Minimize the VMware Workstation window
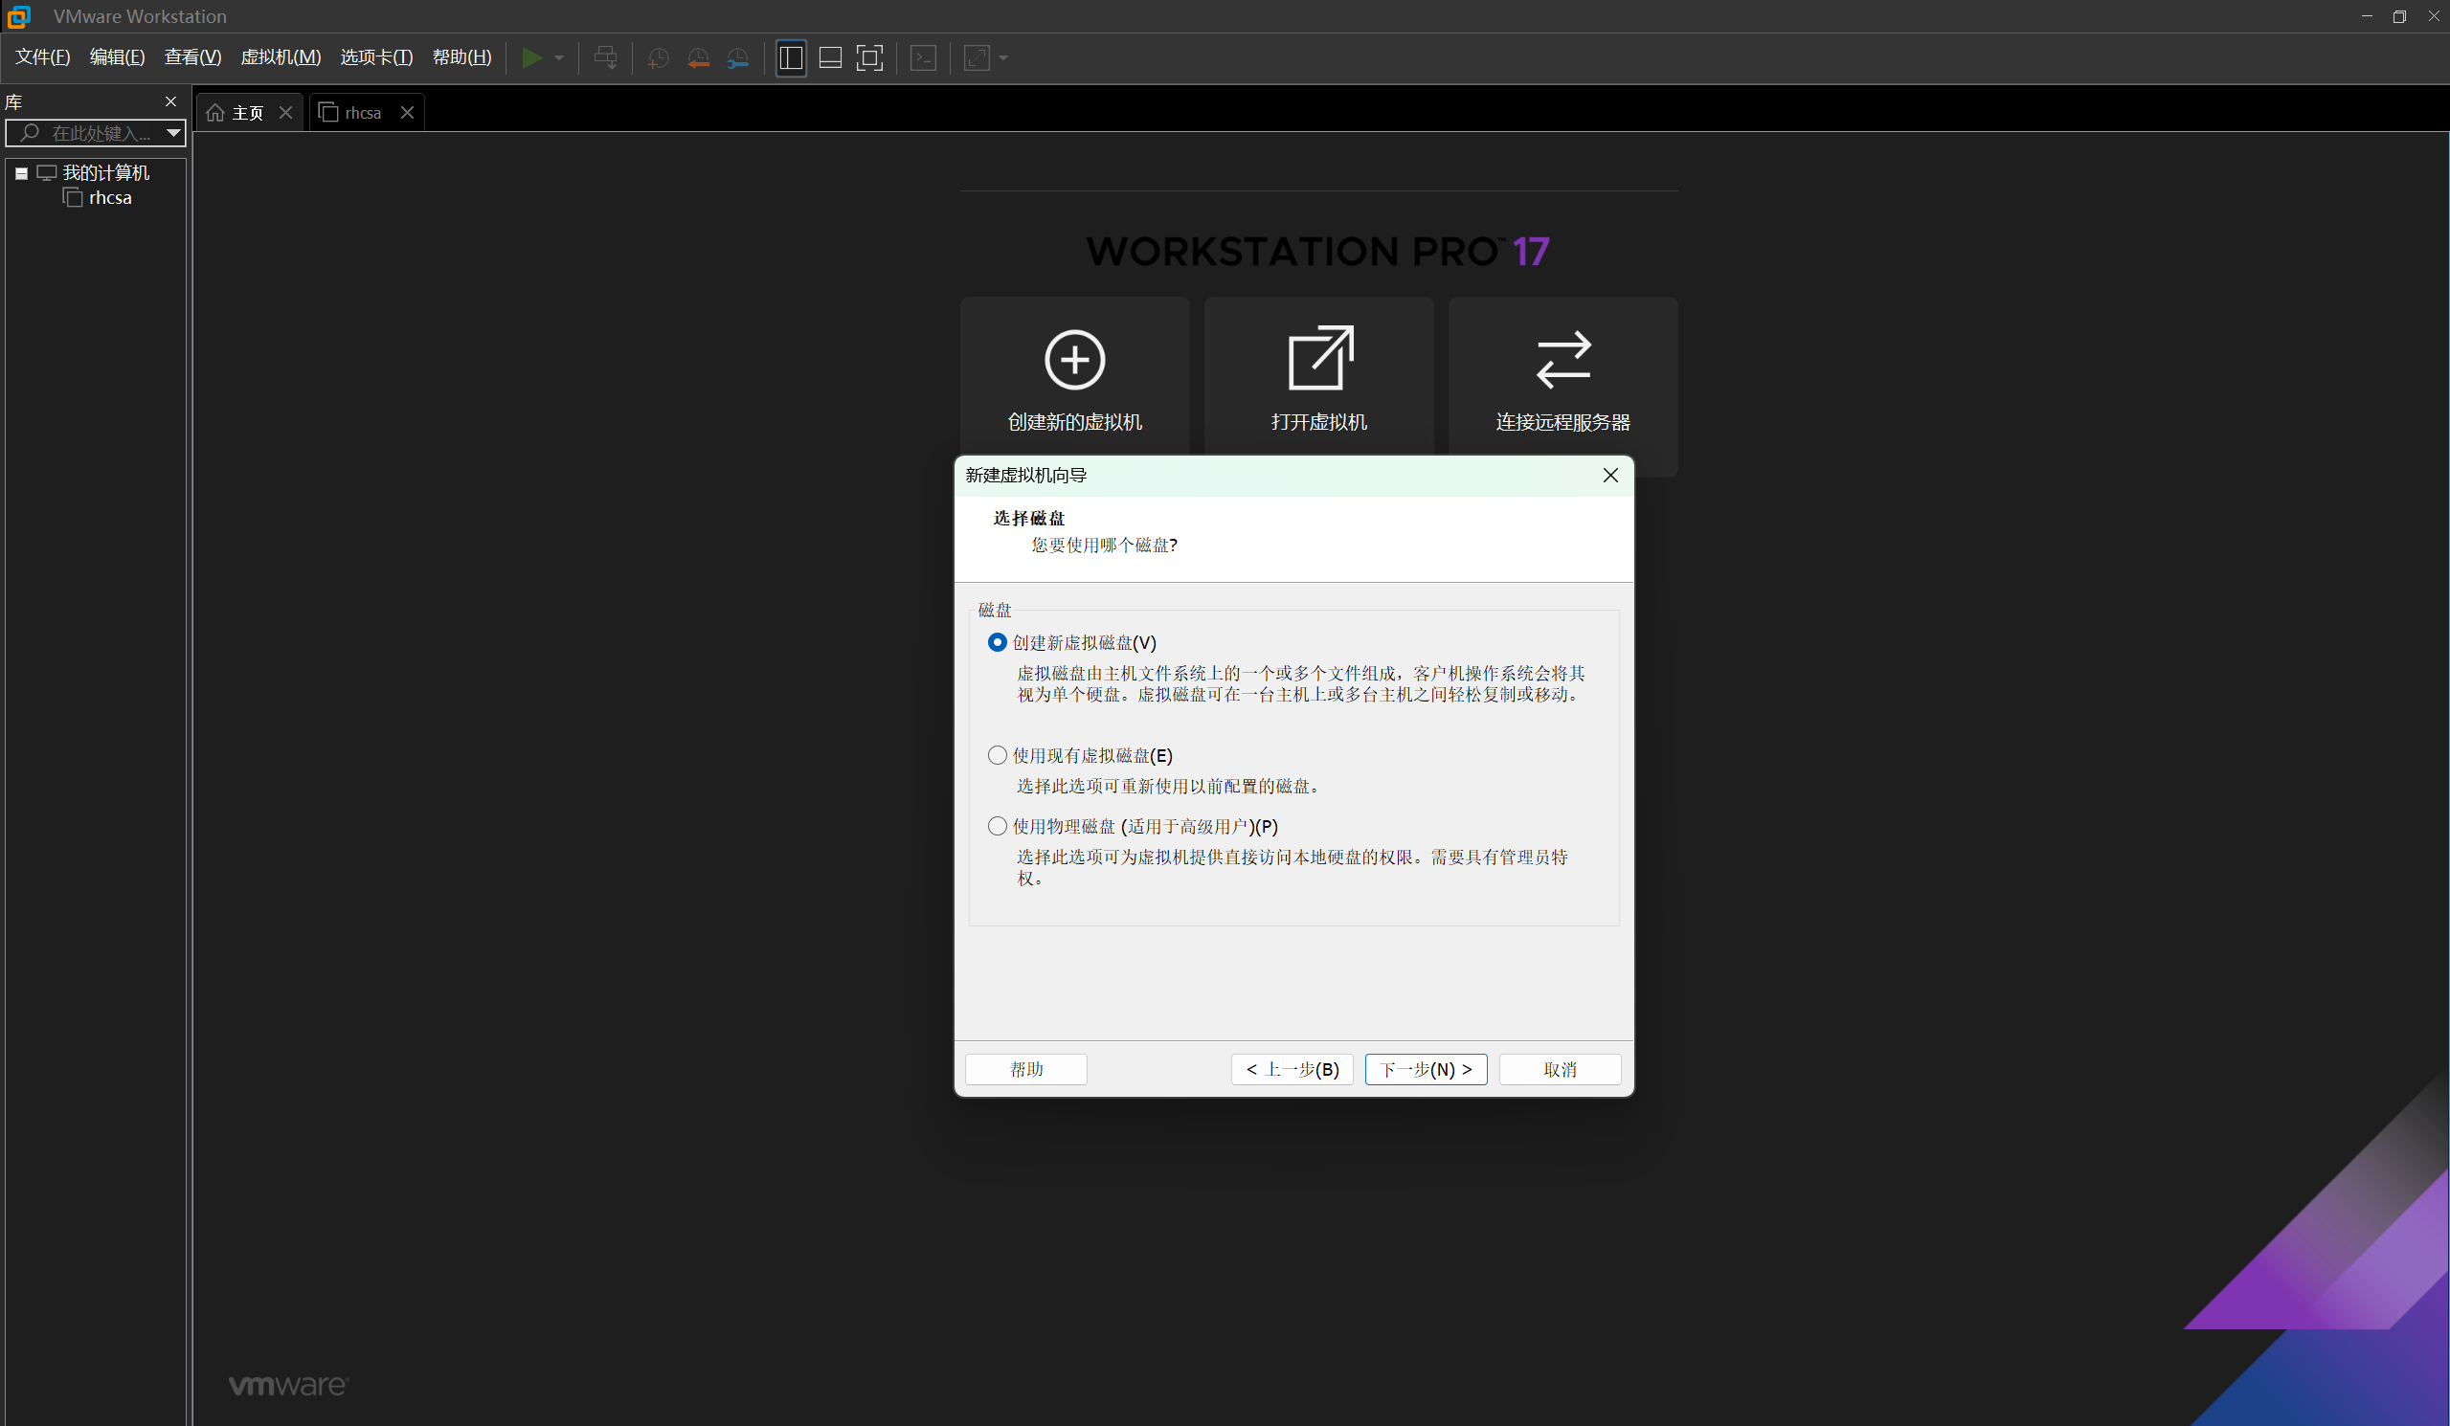 click(x=2368, y=16)
